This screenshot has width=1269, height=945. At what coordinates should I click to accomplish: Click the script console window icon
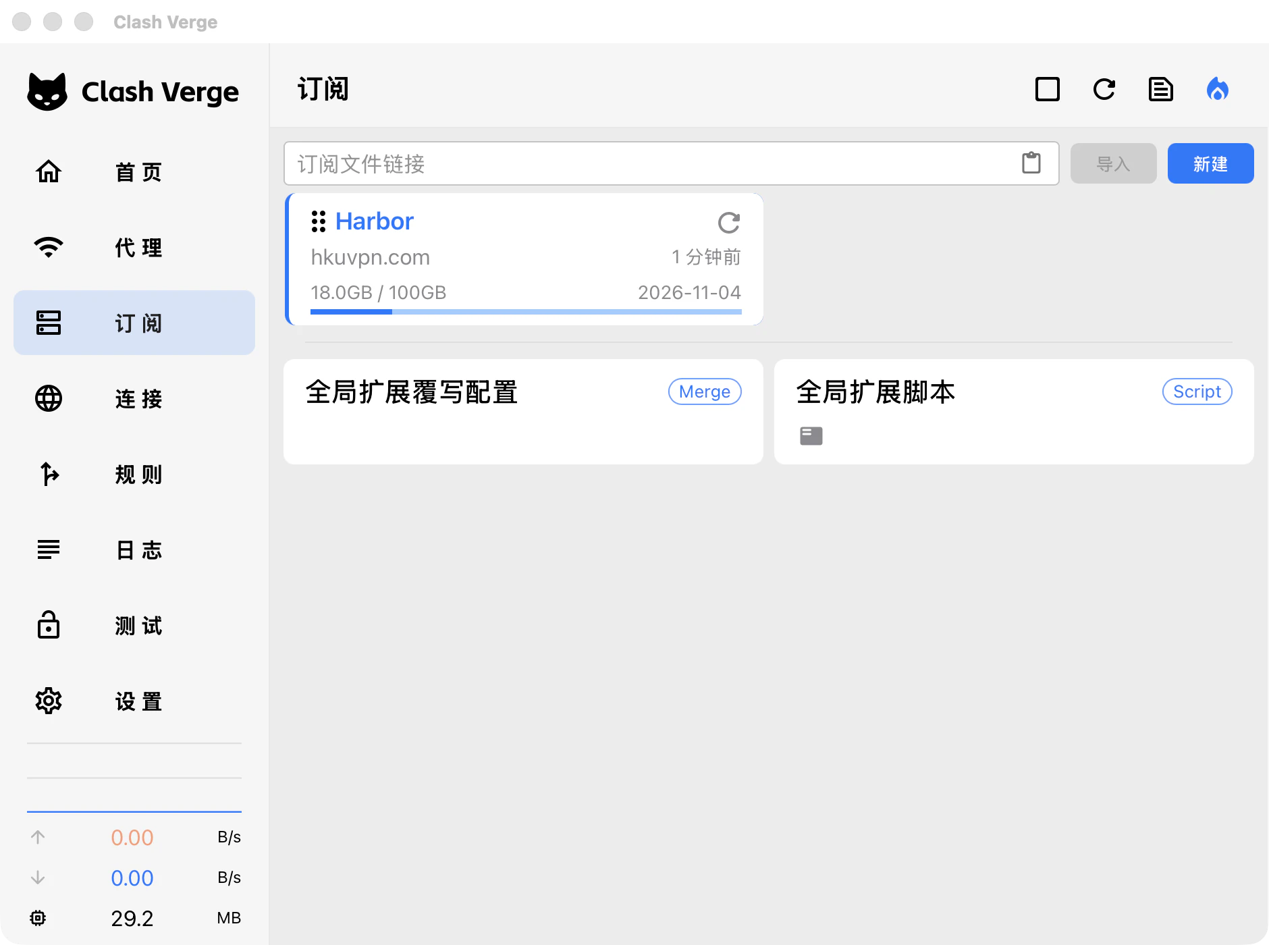point(811,436)
